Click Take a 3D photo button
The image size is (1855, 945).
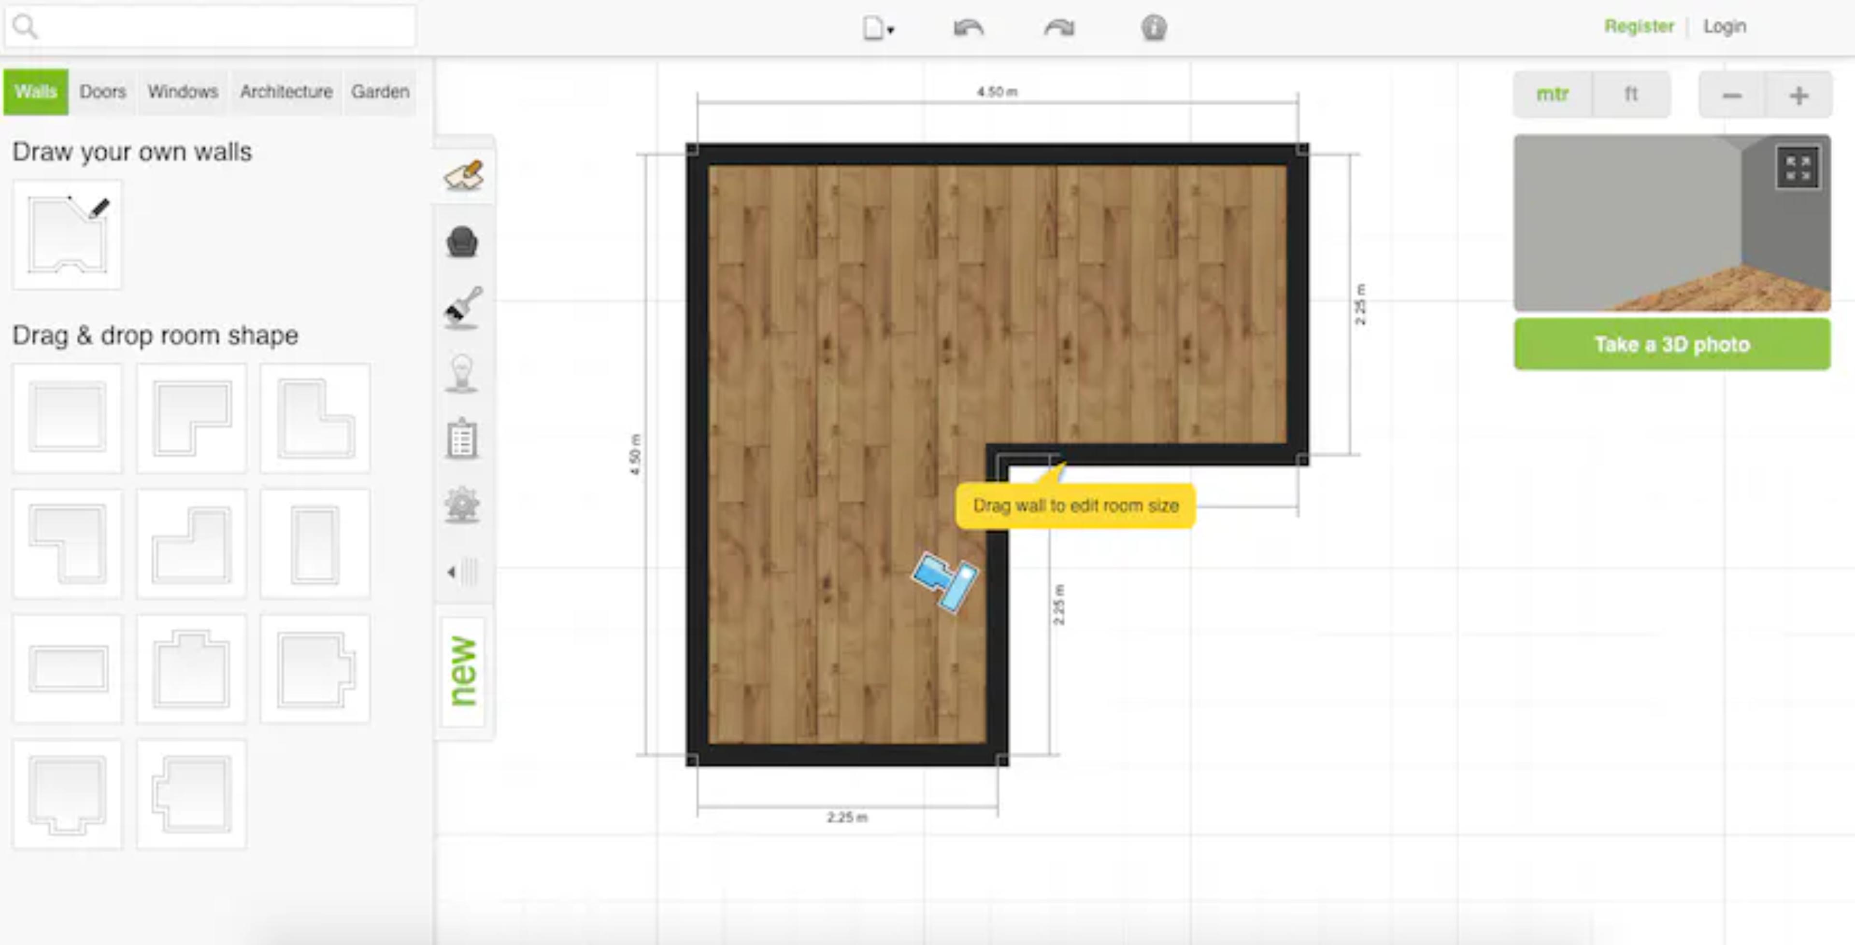(1670, 344)
